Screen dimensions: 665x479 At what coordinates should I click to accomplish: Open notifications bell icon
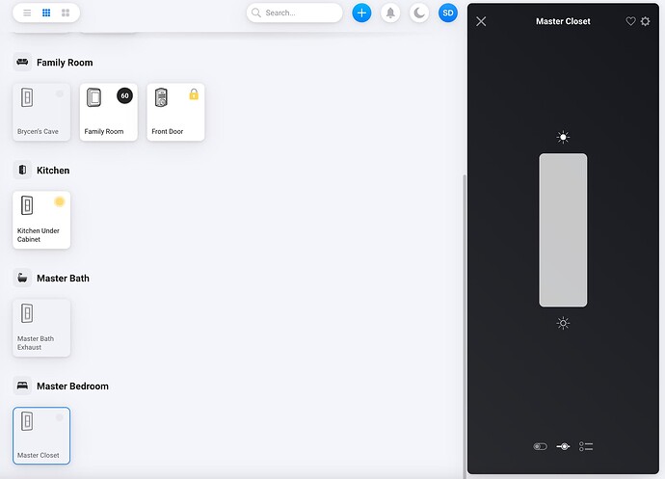click(390, 13)
